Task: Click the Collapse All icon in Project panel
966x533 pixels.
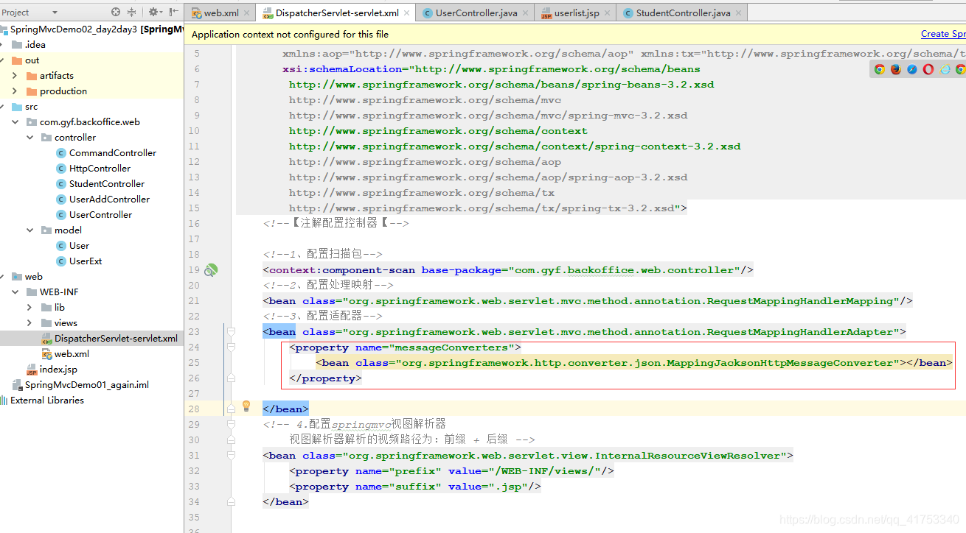Action: pyautogui.click(x=132, y=12)
